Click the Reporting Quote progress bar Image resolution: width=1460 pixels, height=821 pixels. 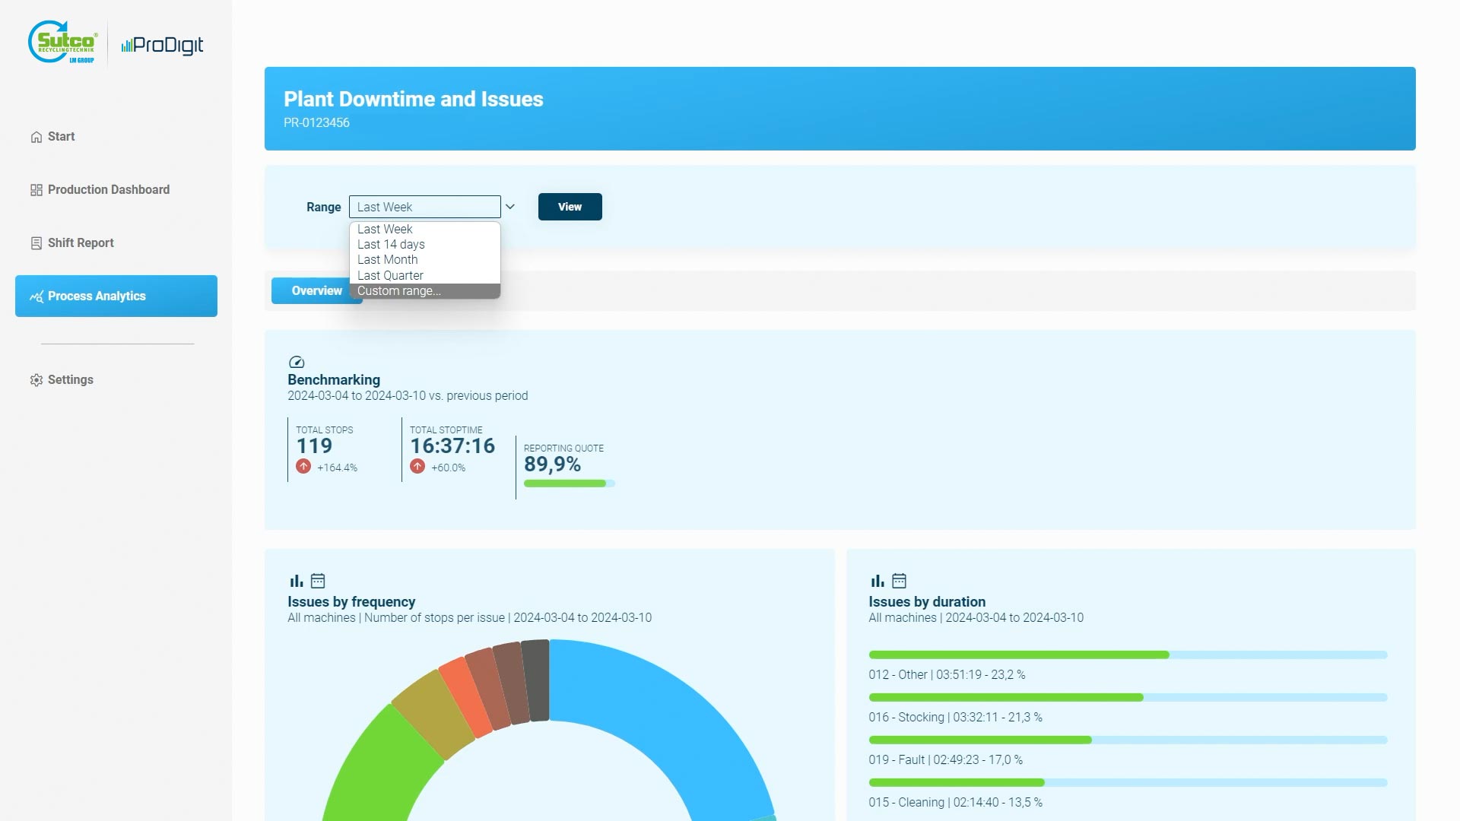[569, 483]
